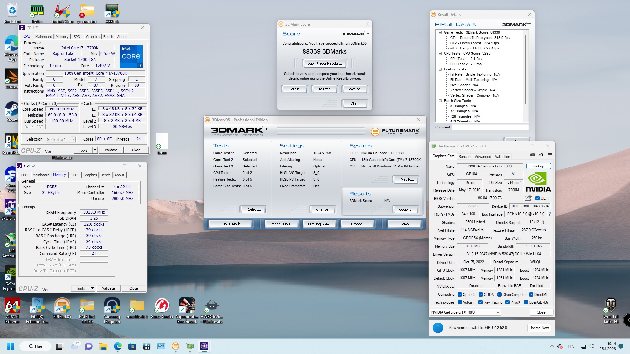
Task: Collapse the Batch Size Tests tree node
Action: [x=440, y=101]
